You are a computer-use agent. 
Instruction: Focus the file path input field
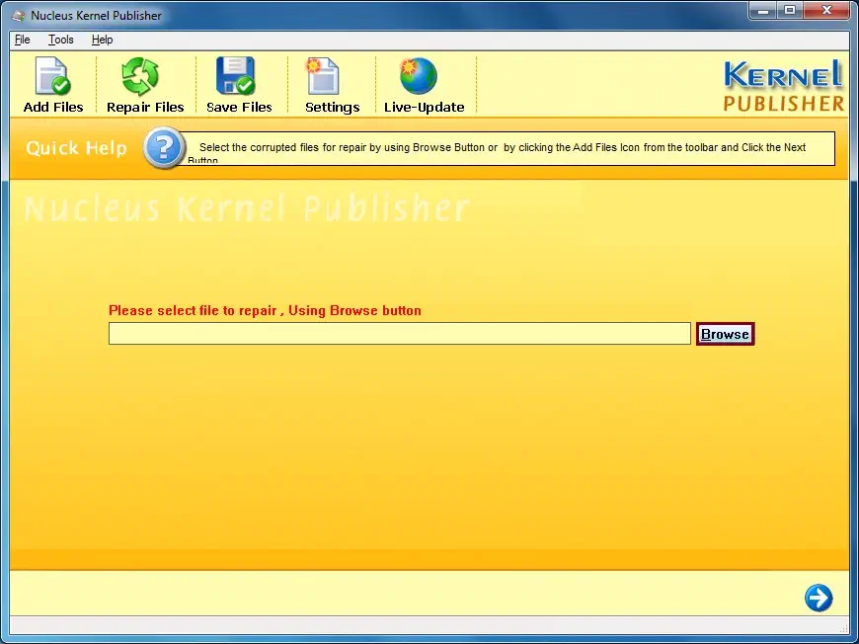pos(399,333)
